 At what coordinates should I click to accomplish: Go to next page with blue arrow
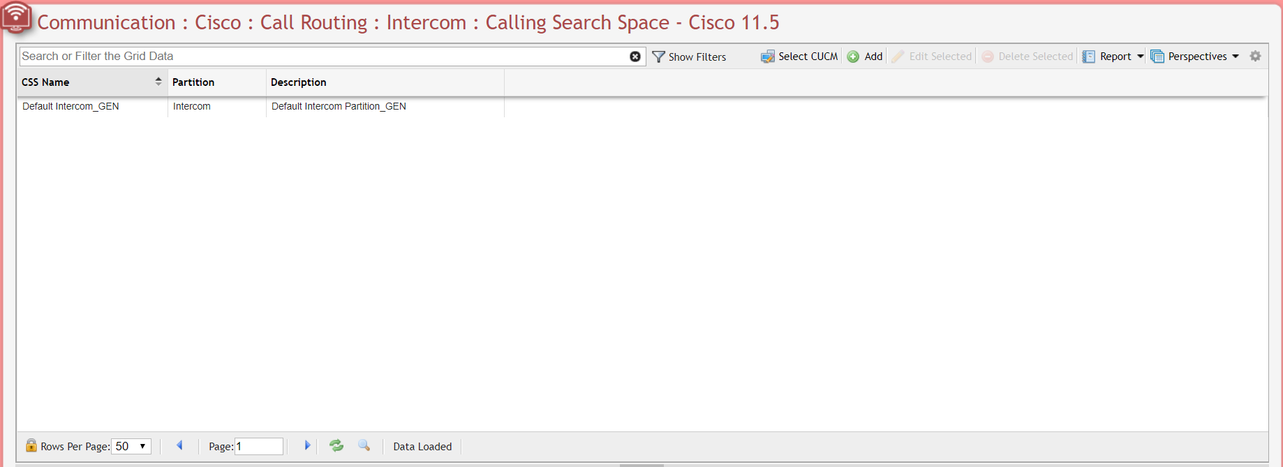(307, 445)
